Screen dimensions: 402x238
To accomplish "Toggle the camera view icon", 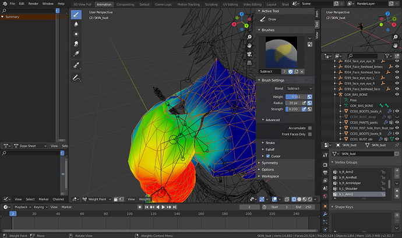I will [249, 54].
